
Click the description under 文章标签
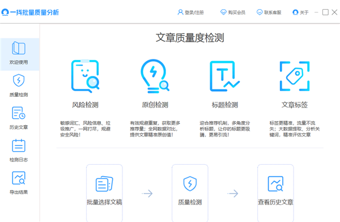click(x=295, y=129)
